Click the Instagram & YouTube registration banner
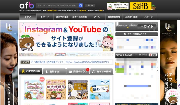 (x=66, y=37)
